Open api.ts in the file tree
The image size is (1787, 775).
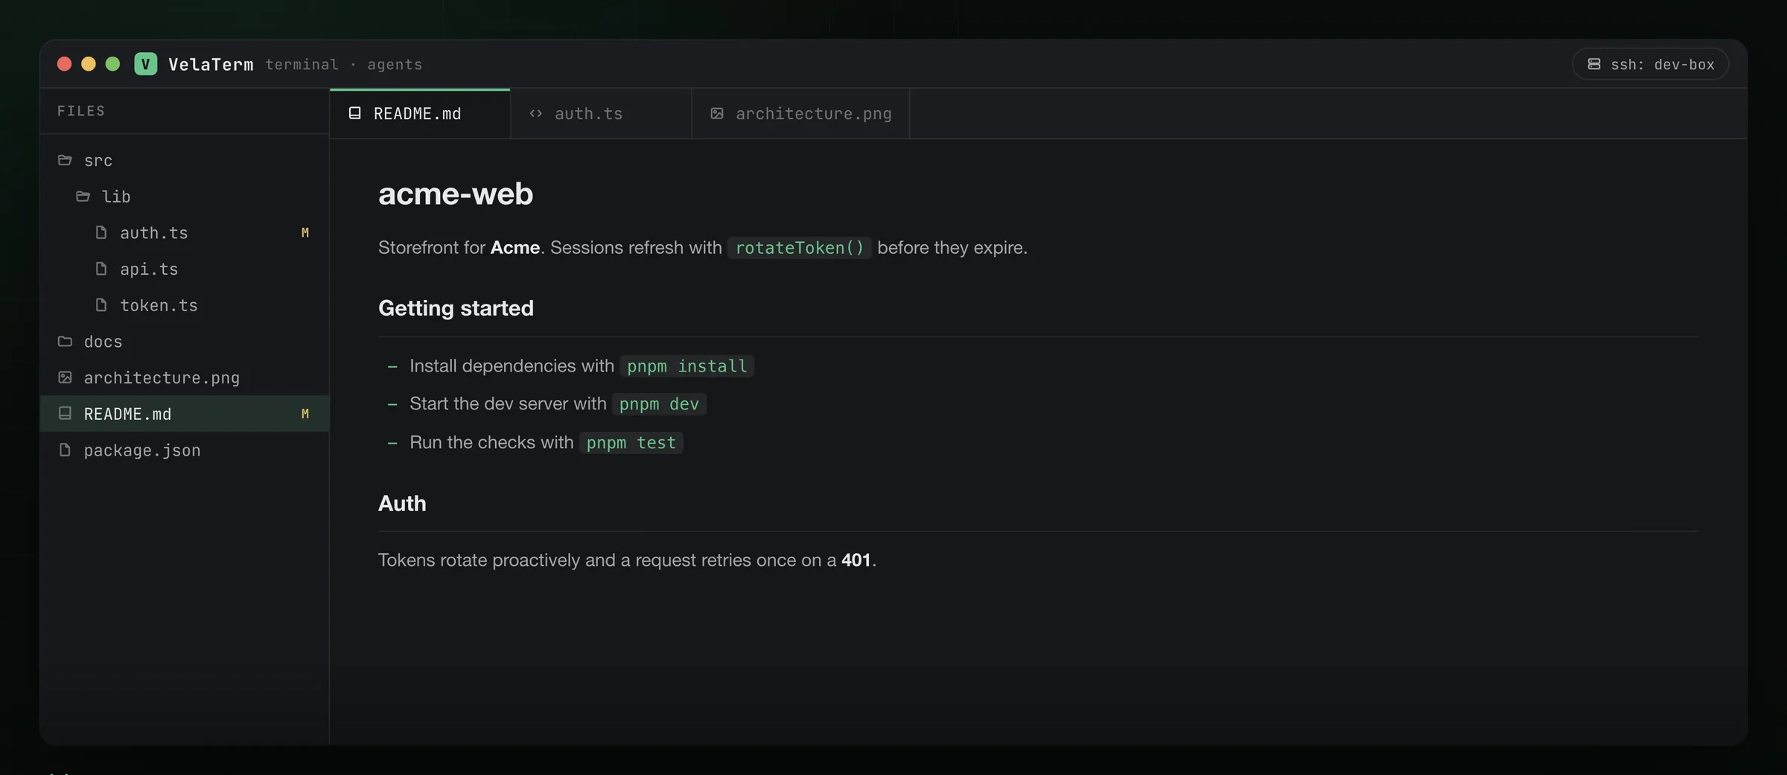coord(185,269)
